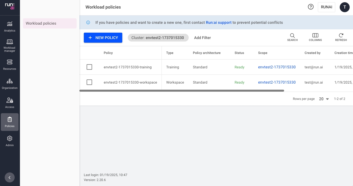The height and width of the screenshot is (186, 353).
Task: Collapse the sidebar with the chevron button
Action: (10, 177)
